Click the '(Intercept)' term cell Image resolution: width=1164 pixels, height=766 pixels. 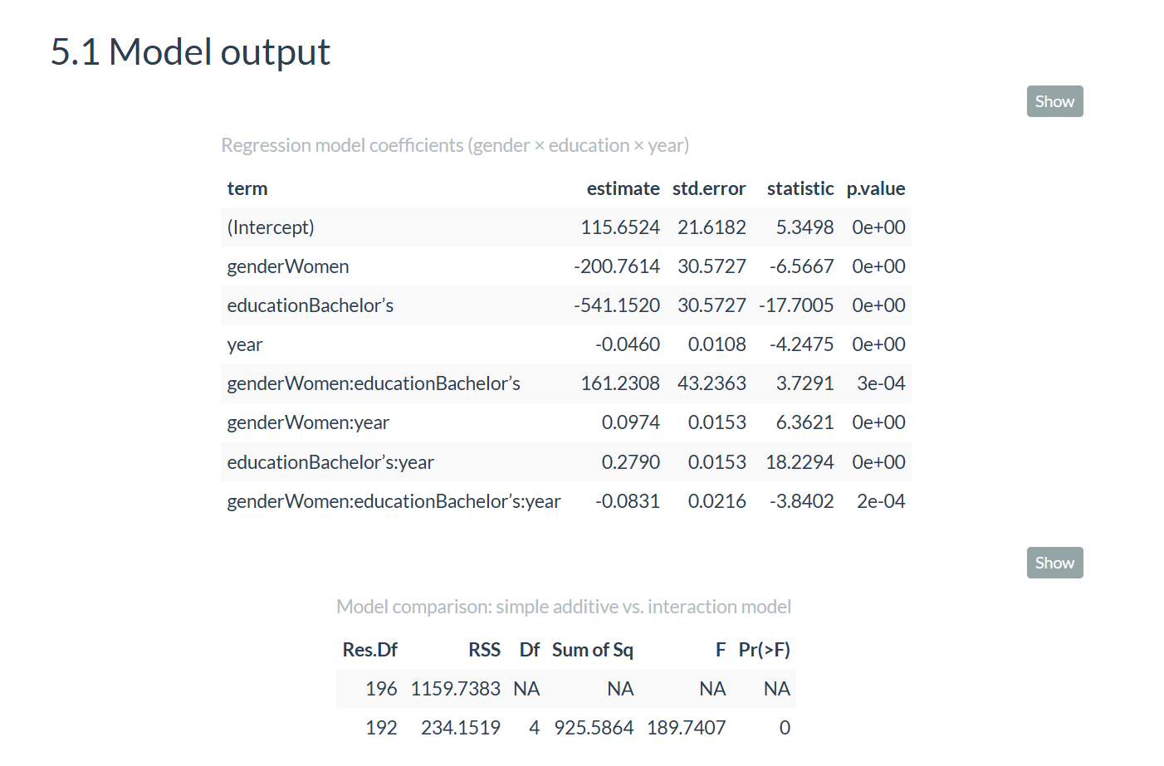(x=271, y=227)
